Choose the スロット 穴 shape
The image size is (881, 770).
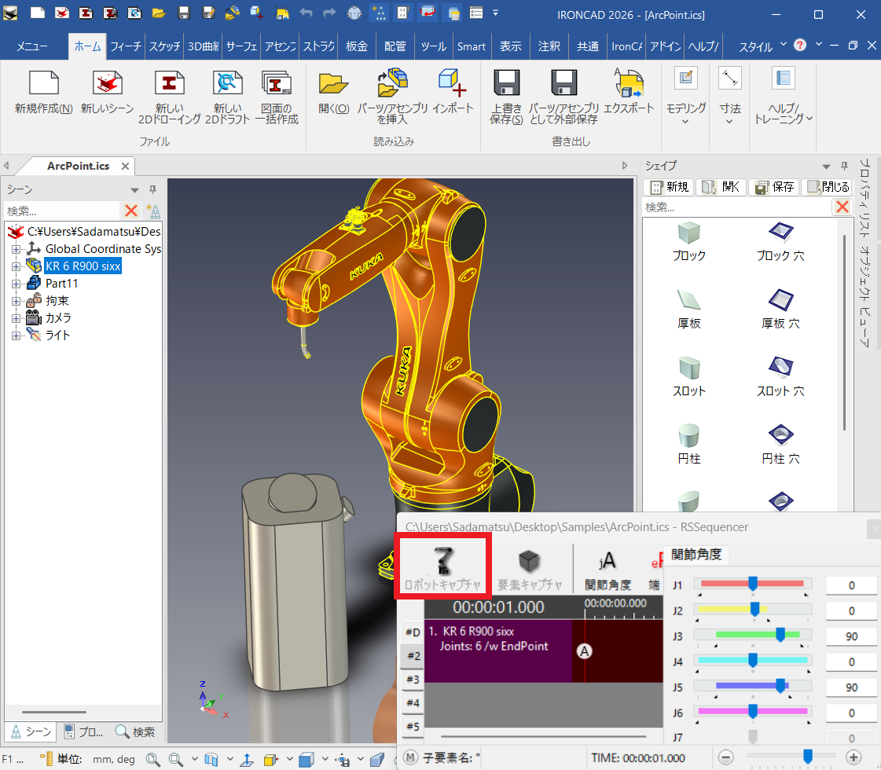click(x=780, y=377)
